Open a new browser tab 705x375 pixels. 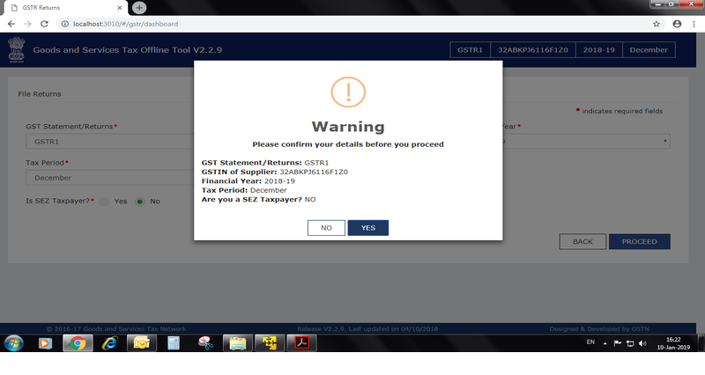click(x=138, y=8)
